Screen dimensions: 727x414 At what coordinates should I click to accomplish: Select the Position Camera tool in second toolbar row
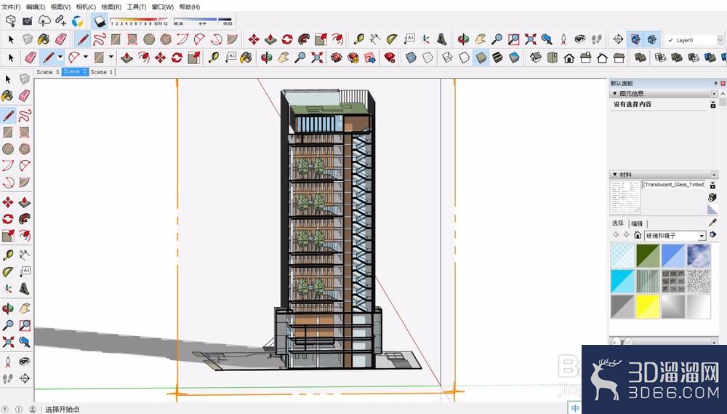click(563, 39)
